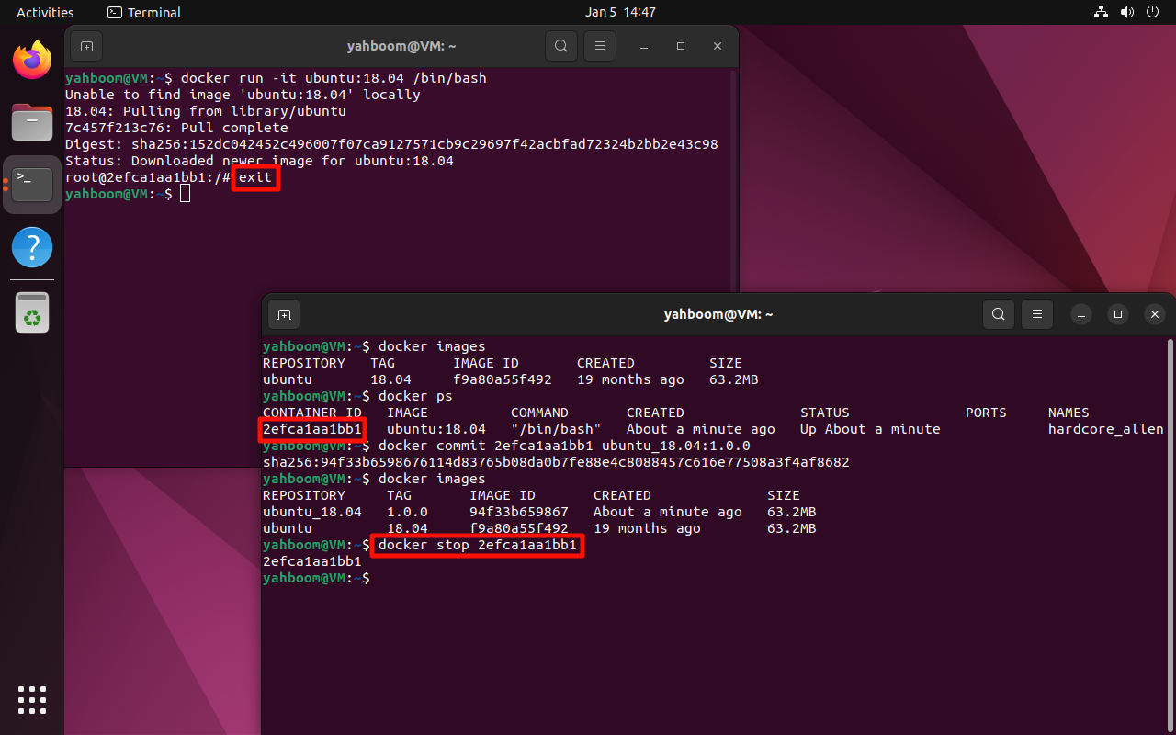Click the 'Digest: sha256' line
The height and width of the screenshot is (735, 1176).
(391, 144)
